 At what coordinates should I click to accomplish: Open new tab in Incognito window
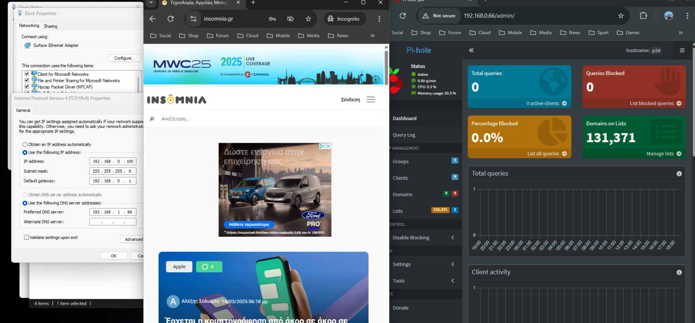click(x=253, y=3)
